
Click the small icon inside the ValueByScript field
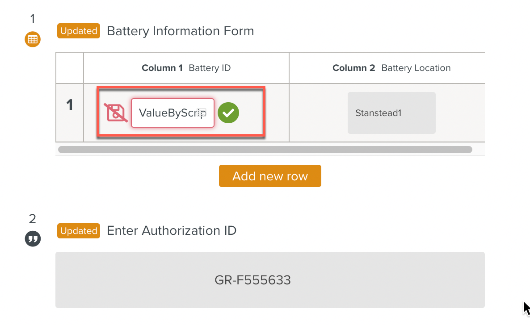(x=202, y=112)
